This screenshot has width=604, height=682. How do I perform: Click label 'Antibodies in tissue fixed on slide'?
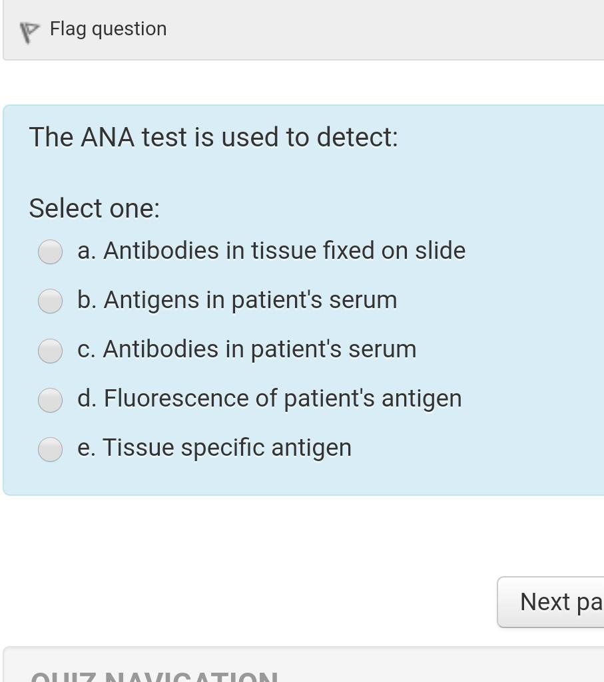pos(284,251)
